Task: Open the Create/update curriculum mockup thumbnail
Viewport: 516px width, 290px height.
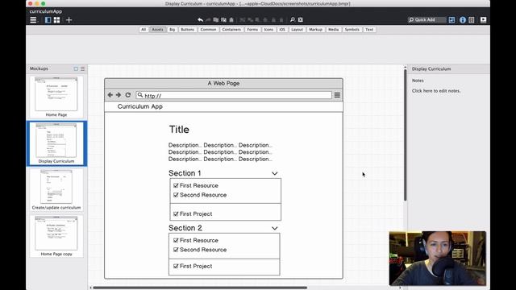Action: 56,190
